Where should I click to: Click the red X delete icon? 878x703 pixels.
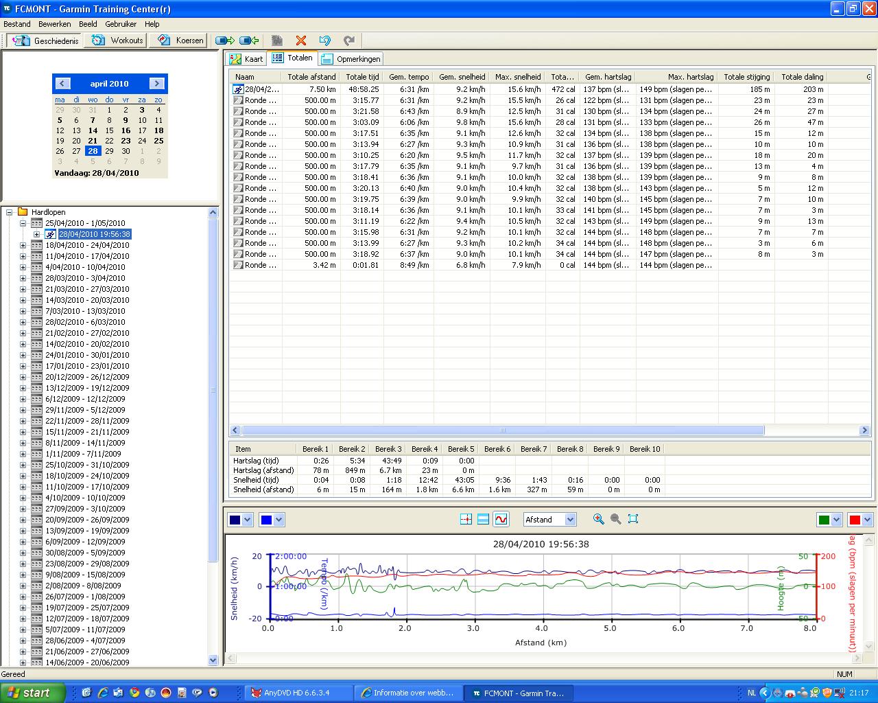pyautogui.click(x=301, y=41)
